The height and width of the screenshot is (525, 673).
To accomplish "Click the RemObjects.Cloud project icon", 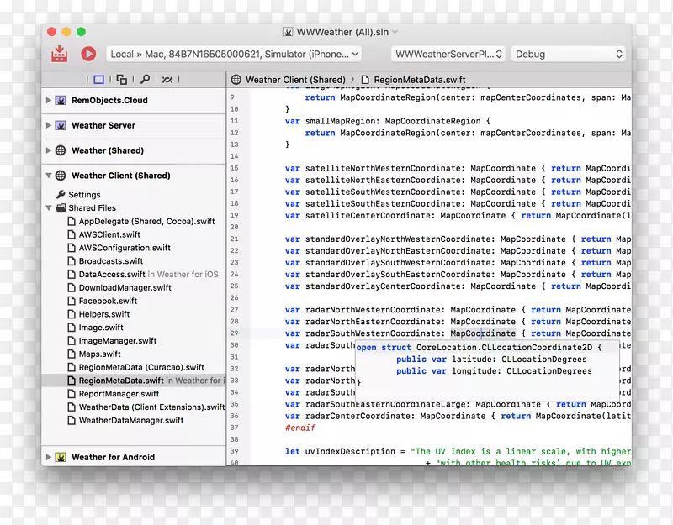I will (x=61, y=100).
